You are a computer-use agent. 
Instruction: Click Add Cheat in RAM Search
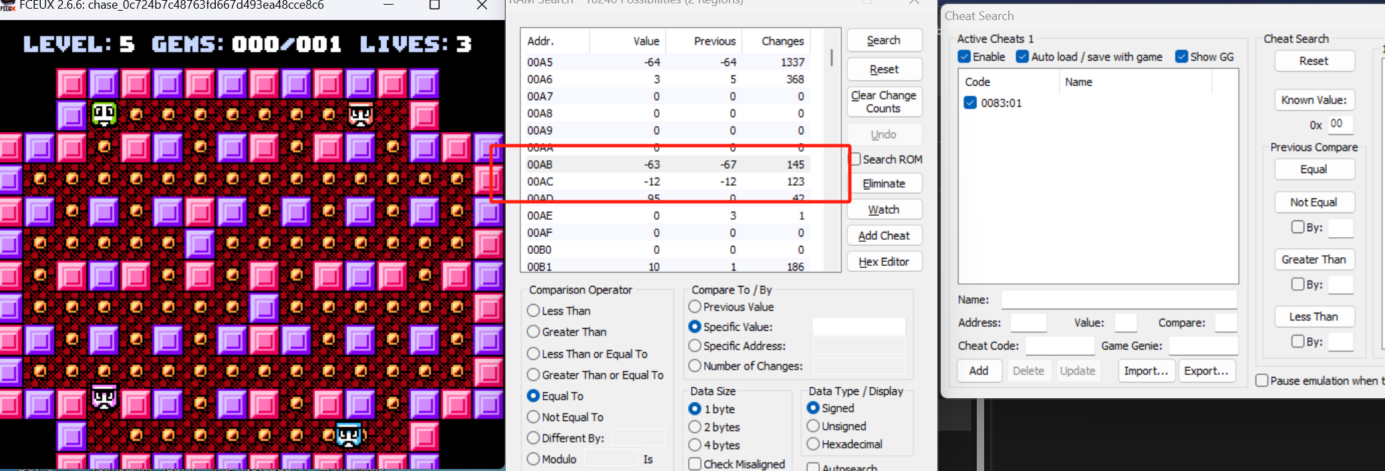pos(884,236)
